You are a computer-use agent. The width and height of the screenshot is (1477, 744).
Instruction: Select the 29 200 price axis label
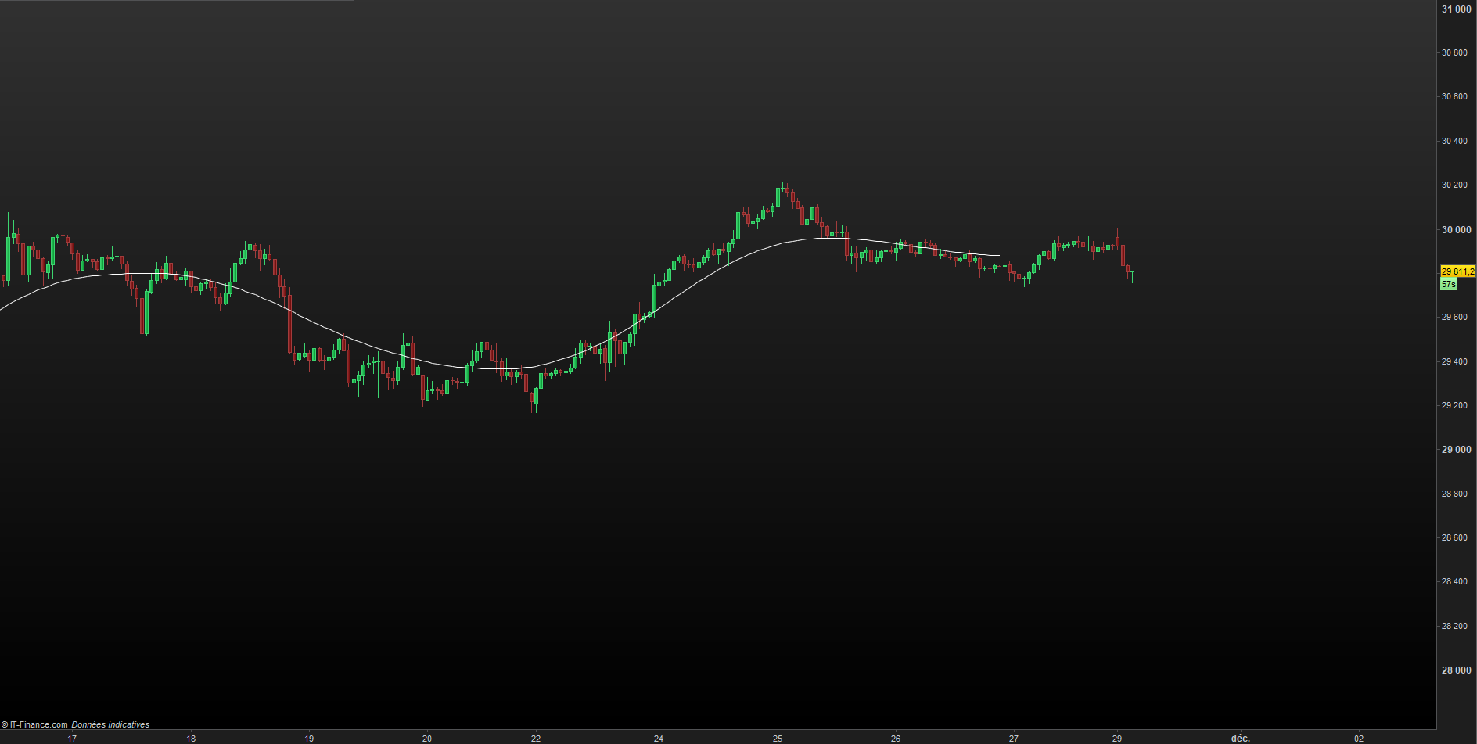point(1454,406)
